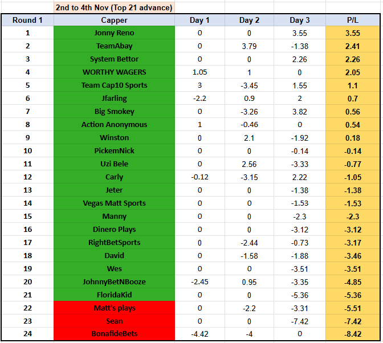Select Uzi Bele's Day 2 value 2.56
This screenshot has width=383, height=343.
coord(249,164)
